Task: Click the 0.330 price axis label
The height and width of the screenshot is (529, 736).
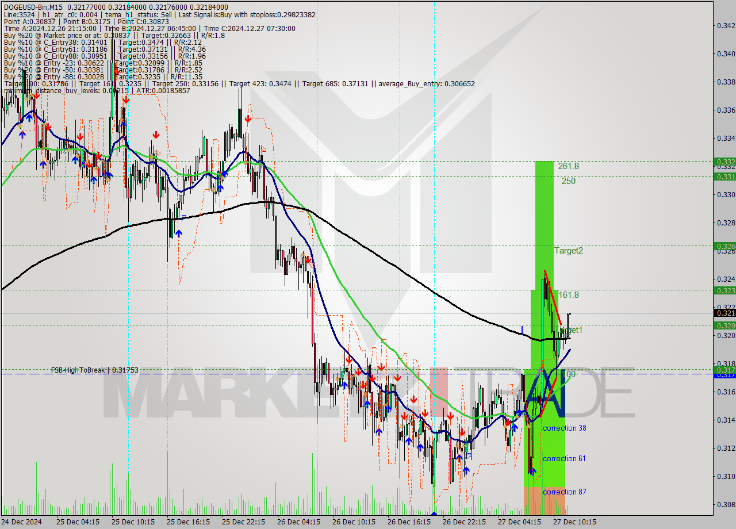Action: click(x=726, y=194)
